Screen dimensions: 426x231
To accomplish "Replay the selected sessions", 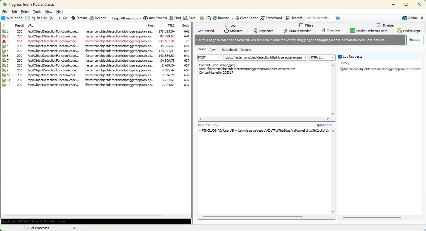I will (x=39, y=18).
